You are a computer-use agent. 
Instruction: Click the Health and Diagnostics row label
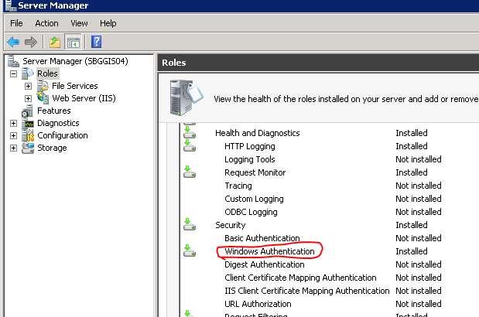(258, 133)
